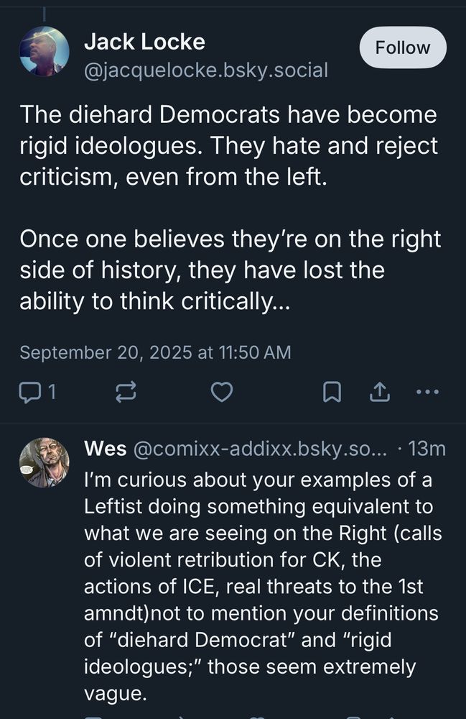
Task: Bookmark Jack Locke's post
Action: pos(330,393)
